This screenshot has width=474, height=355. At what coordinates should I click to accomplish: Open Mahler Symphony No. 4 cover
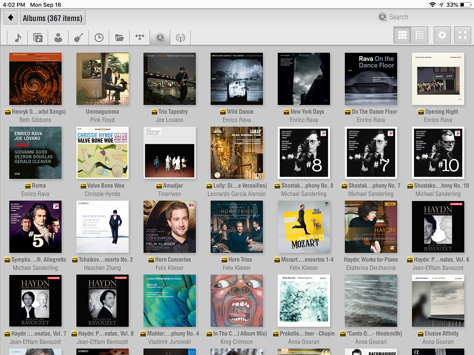[x=169, y=301]
